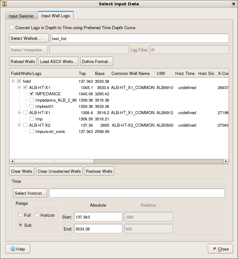Click the Common Well Name column header
The width and height of the screenshot is (238, 259).
coord(132,73)
